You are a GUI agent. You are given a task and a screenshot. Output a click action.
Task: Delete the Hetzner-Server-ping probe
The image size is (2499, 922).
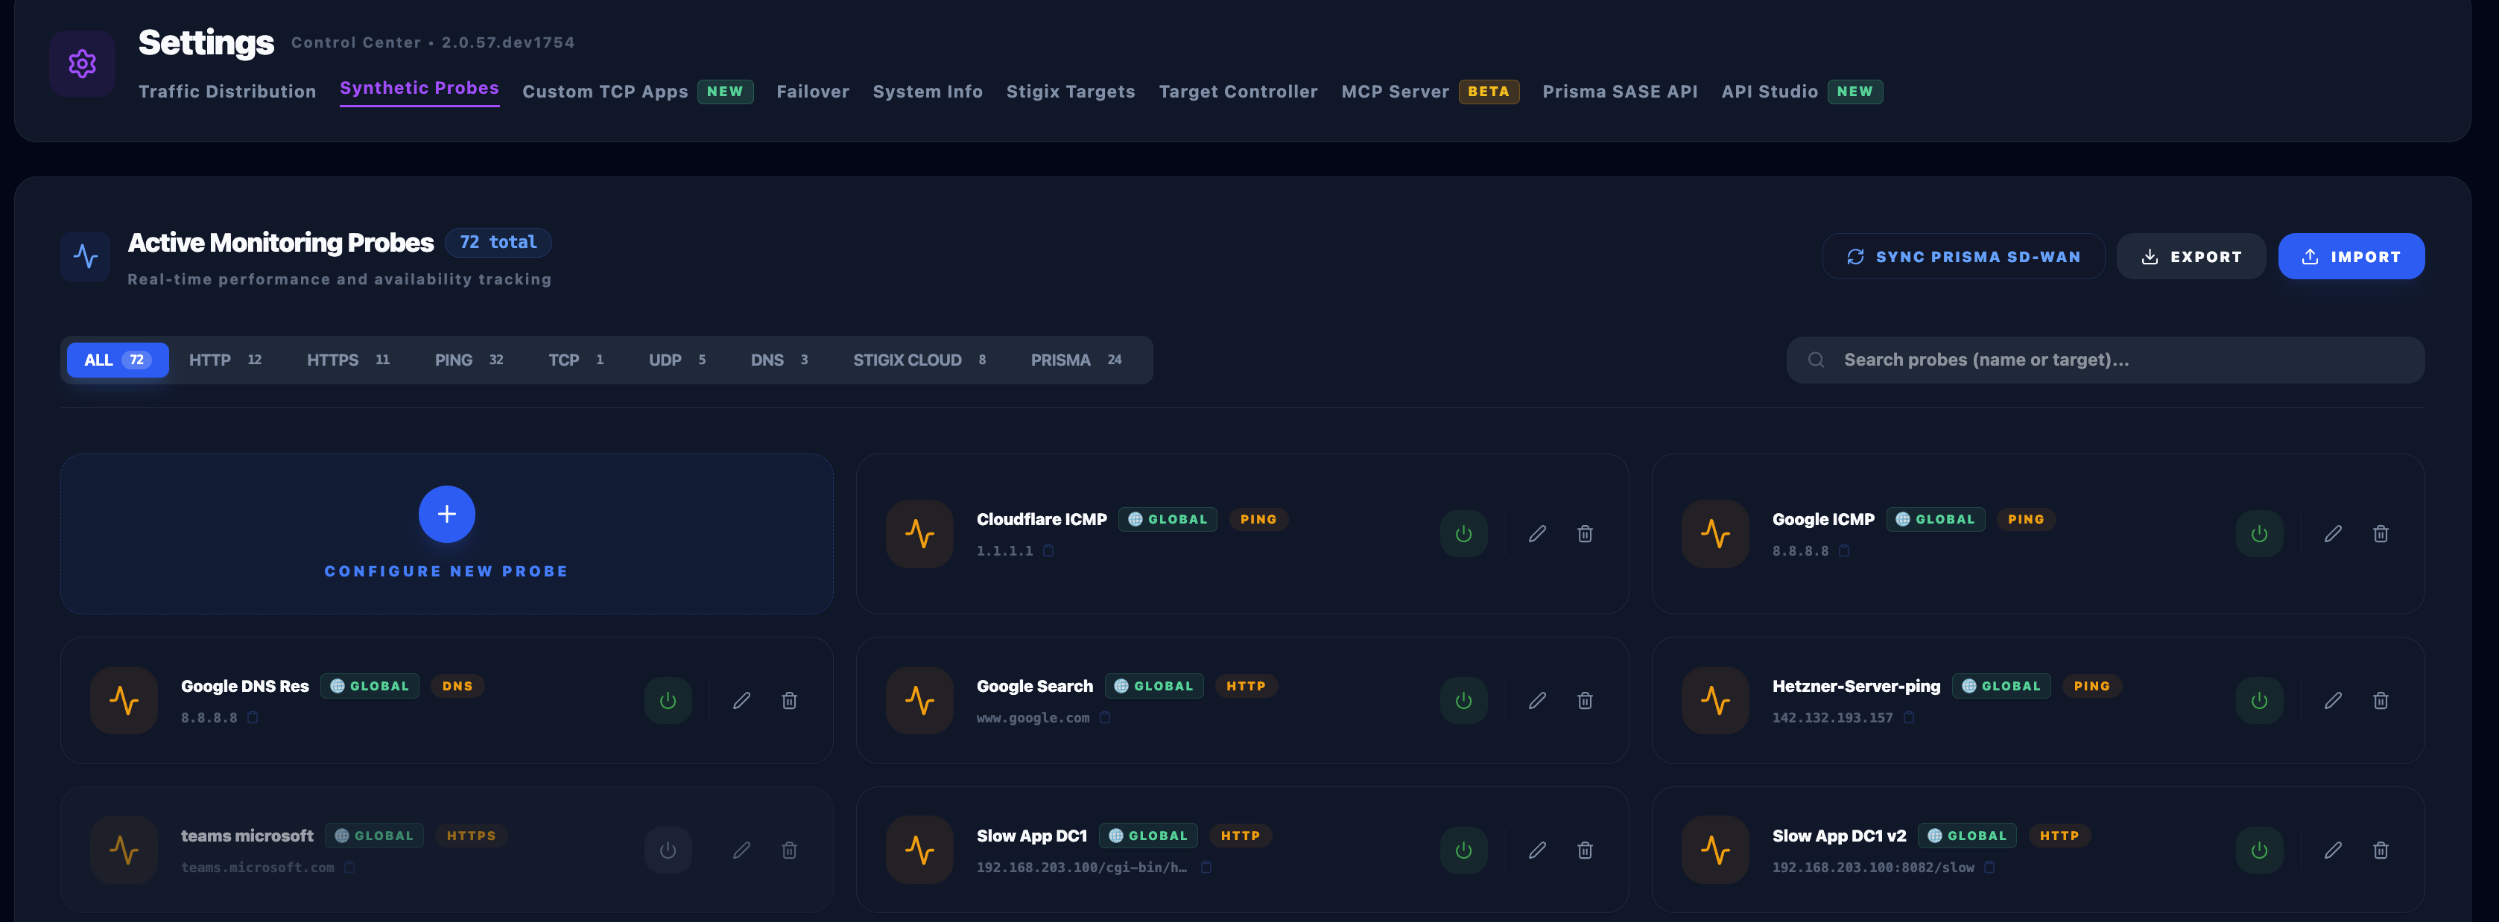[x=2380, y=700]
